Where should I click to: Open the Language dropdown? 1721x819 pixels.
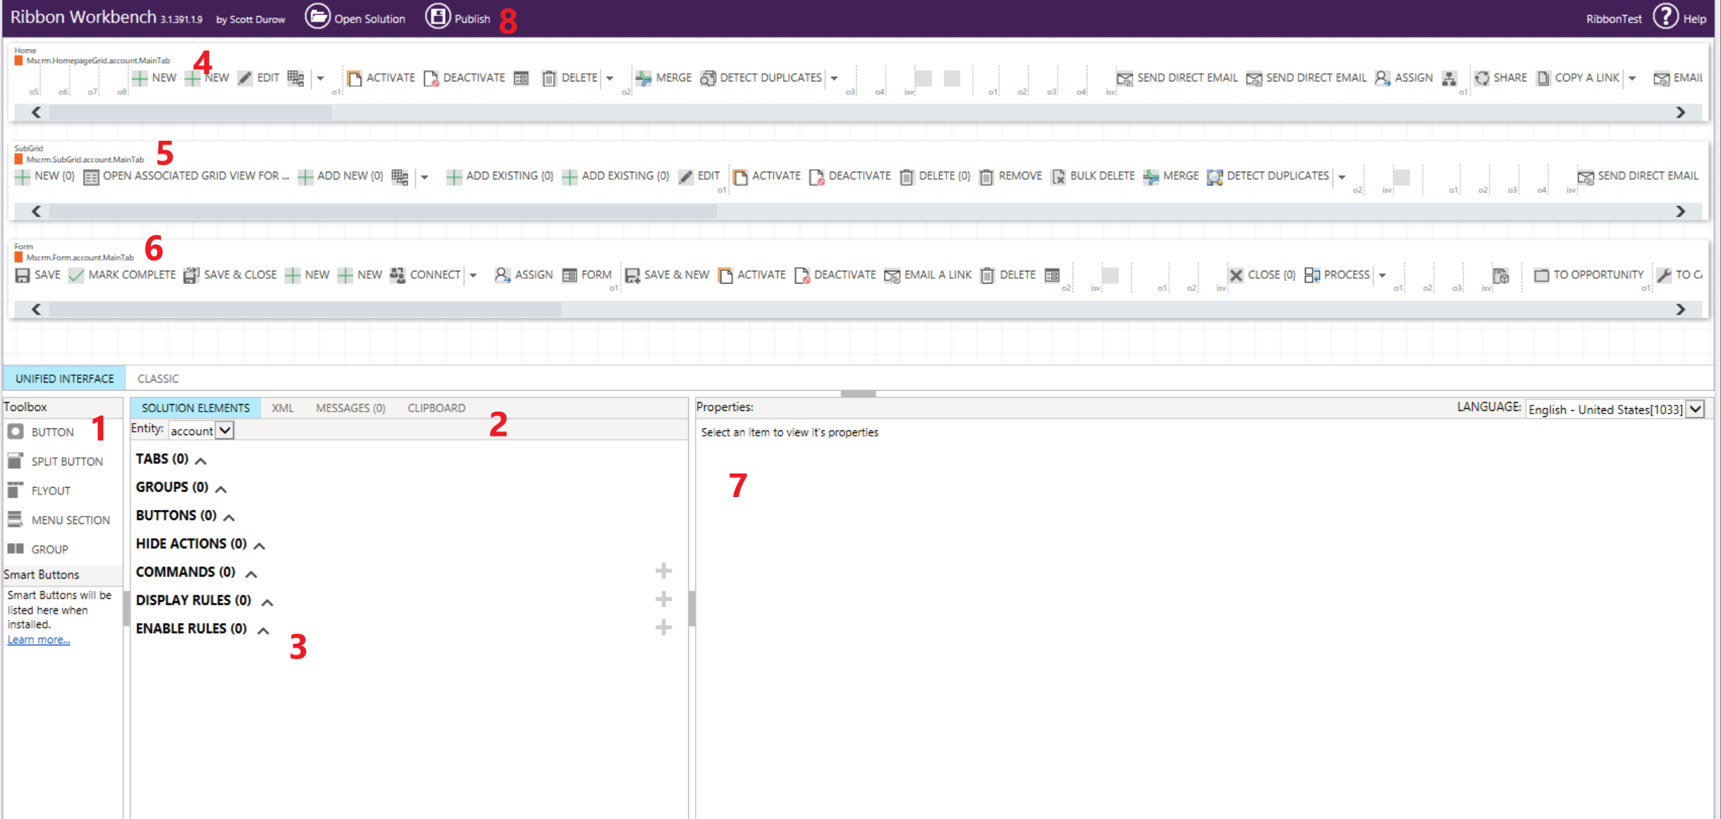(x=1695, y=409)
